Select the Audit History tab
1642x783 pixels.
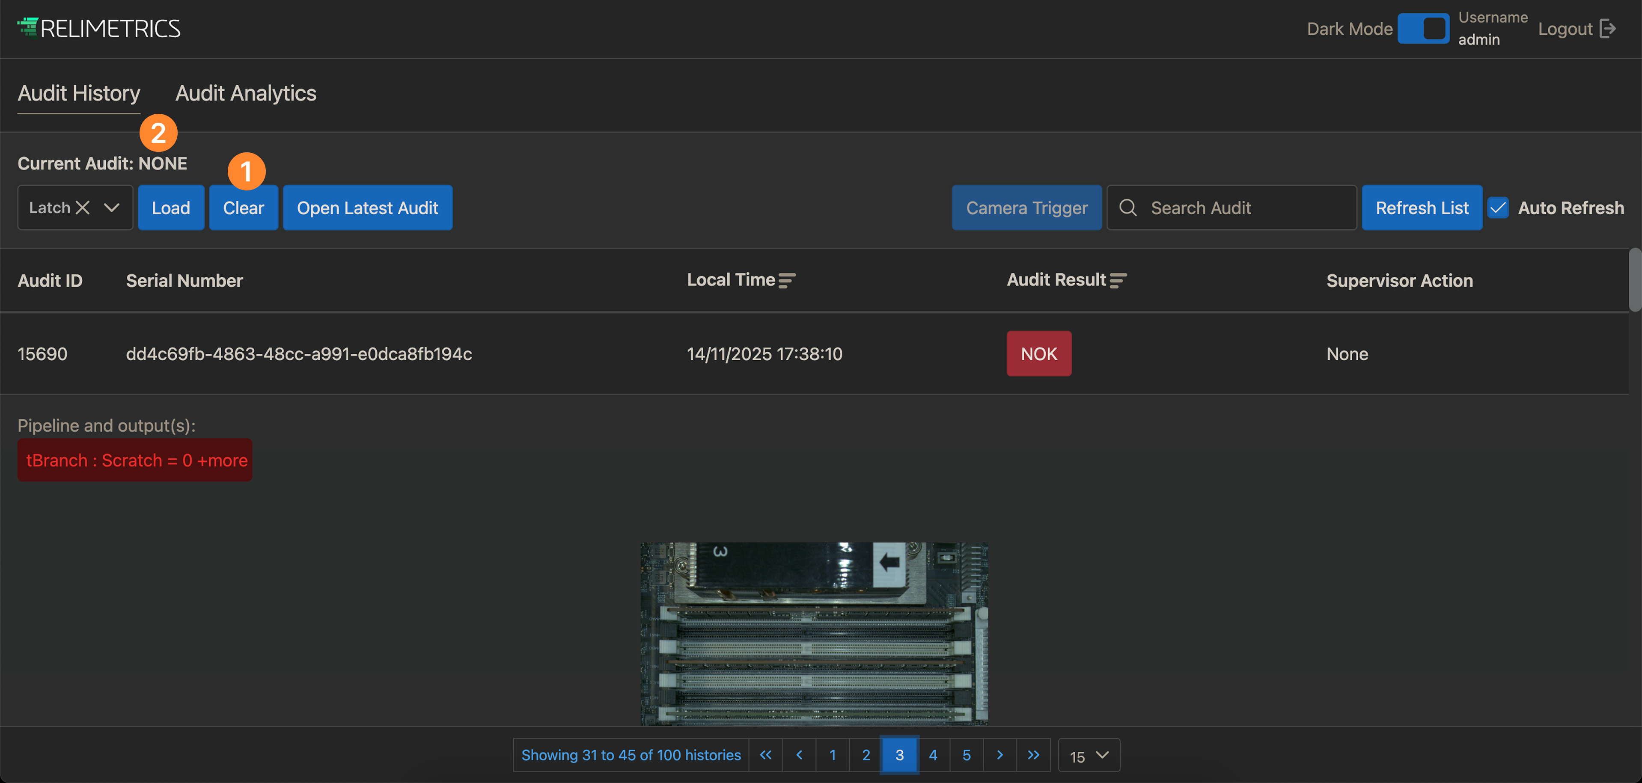pyautogui.click(x=78, y=94)
